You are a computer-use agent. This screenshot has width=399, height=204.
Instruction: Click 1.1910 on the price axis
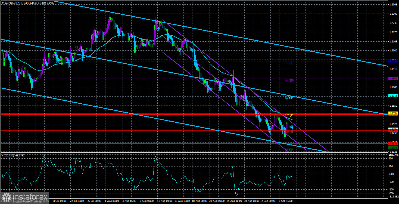393,69
